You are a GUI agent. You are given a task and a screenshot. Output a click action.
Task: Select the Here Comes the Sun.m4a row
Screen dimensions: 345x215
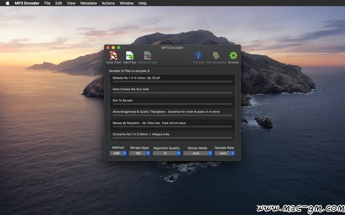pos(172,91)
